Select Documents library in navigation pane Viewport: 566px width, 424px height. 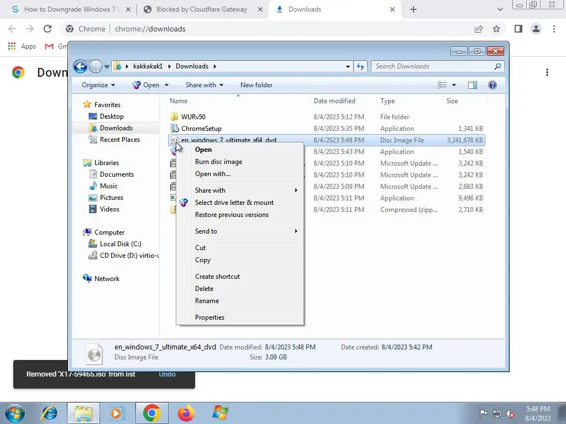(x=117, y=174)
